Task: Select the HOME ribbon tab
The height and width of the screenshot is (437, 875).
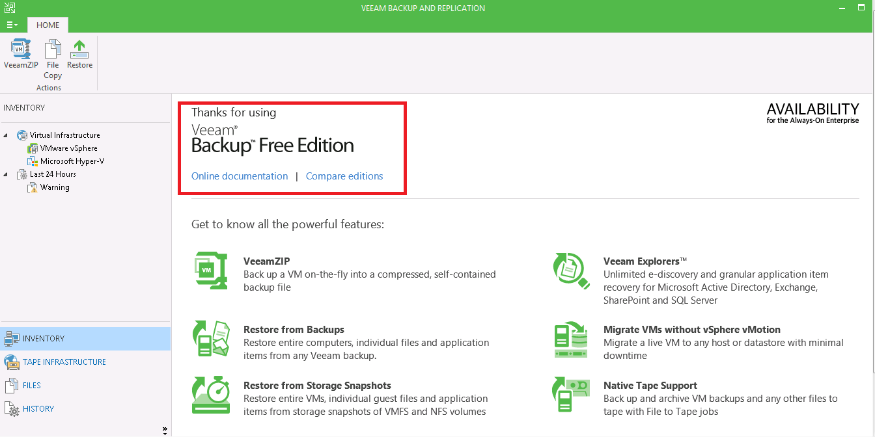Action: (48, 25)
